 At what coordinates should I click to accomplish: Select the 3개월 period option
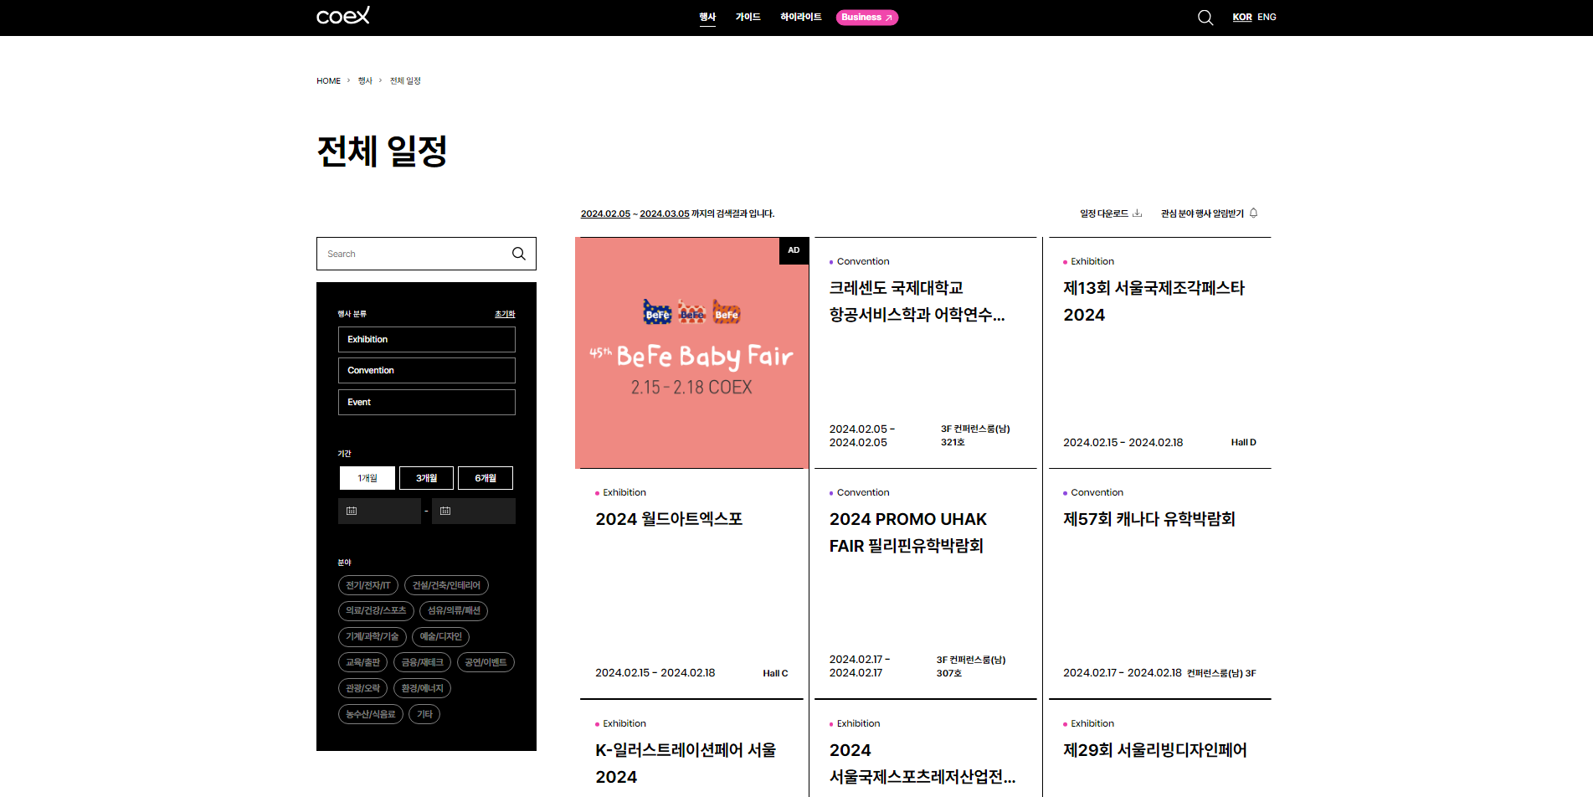coord(426,478)
